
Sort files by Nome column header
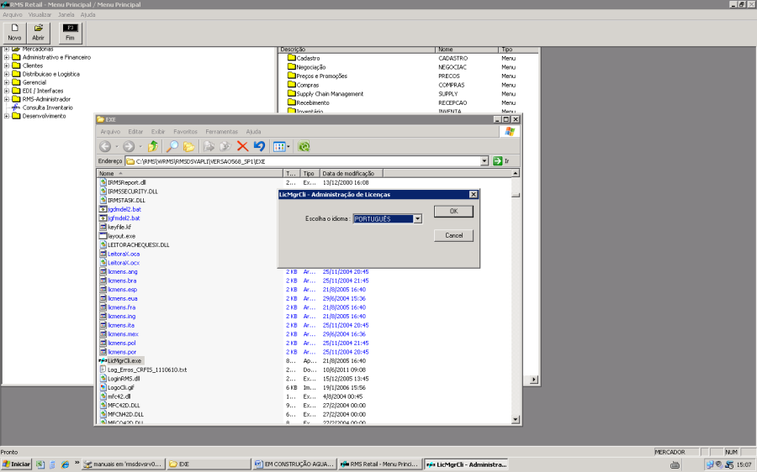(x=190, y=174)
